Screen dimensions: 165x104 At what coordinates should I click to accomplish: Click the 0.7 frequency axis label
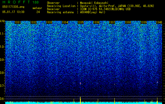[2, 86]
